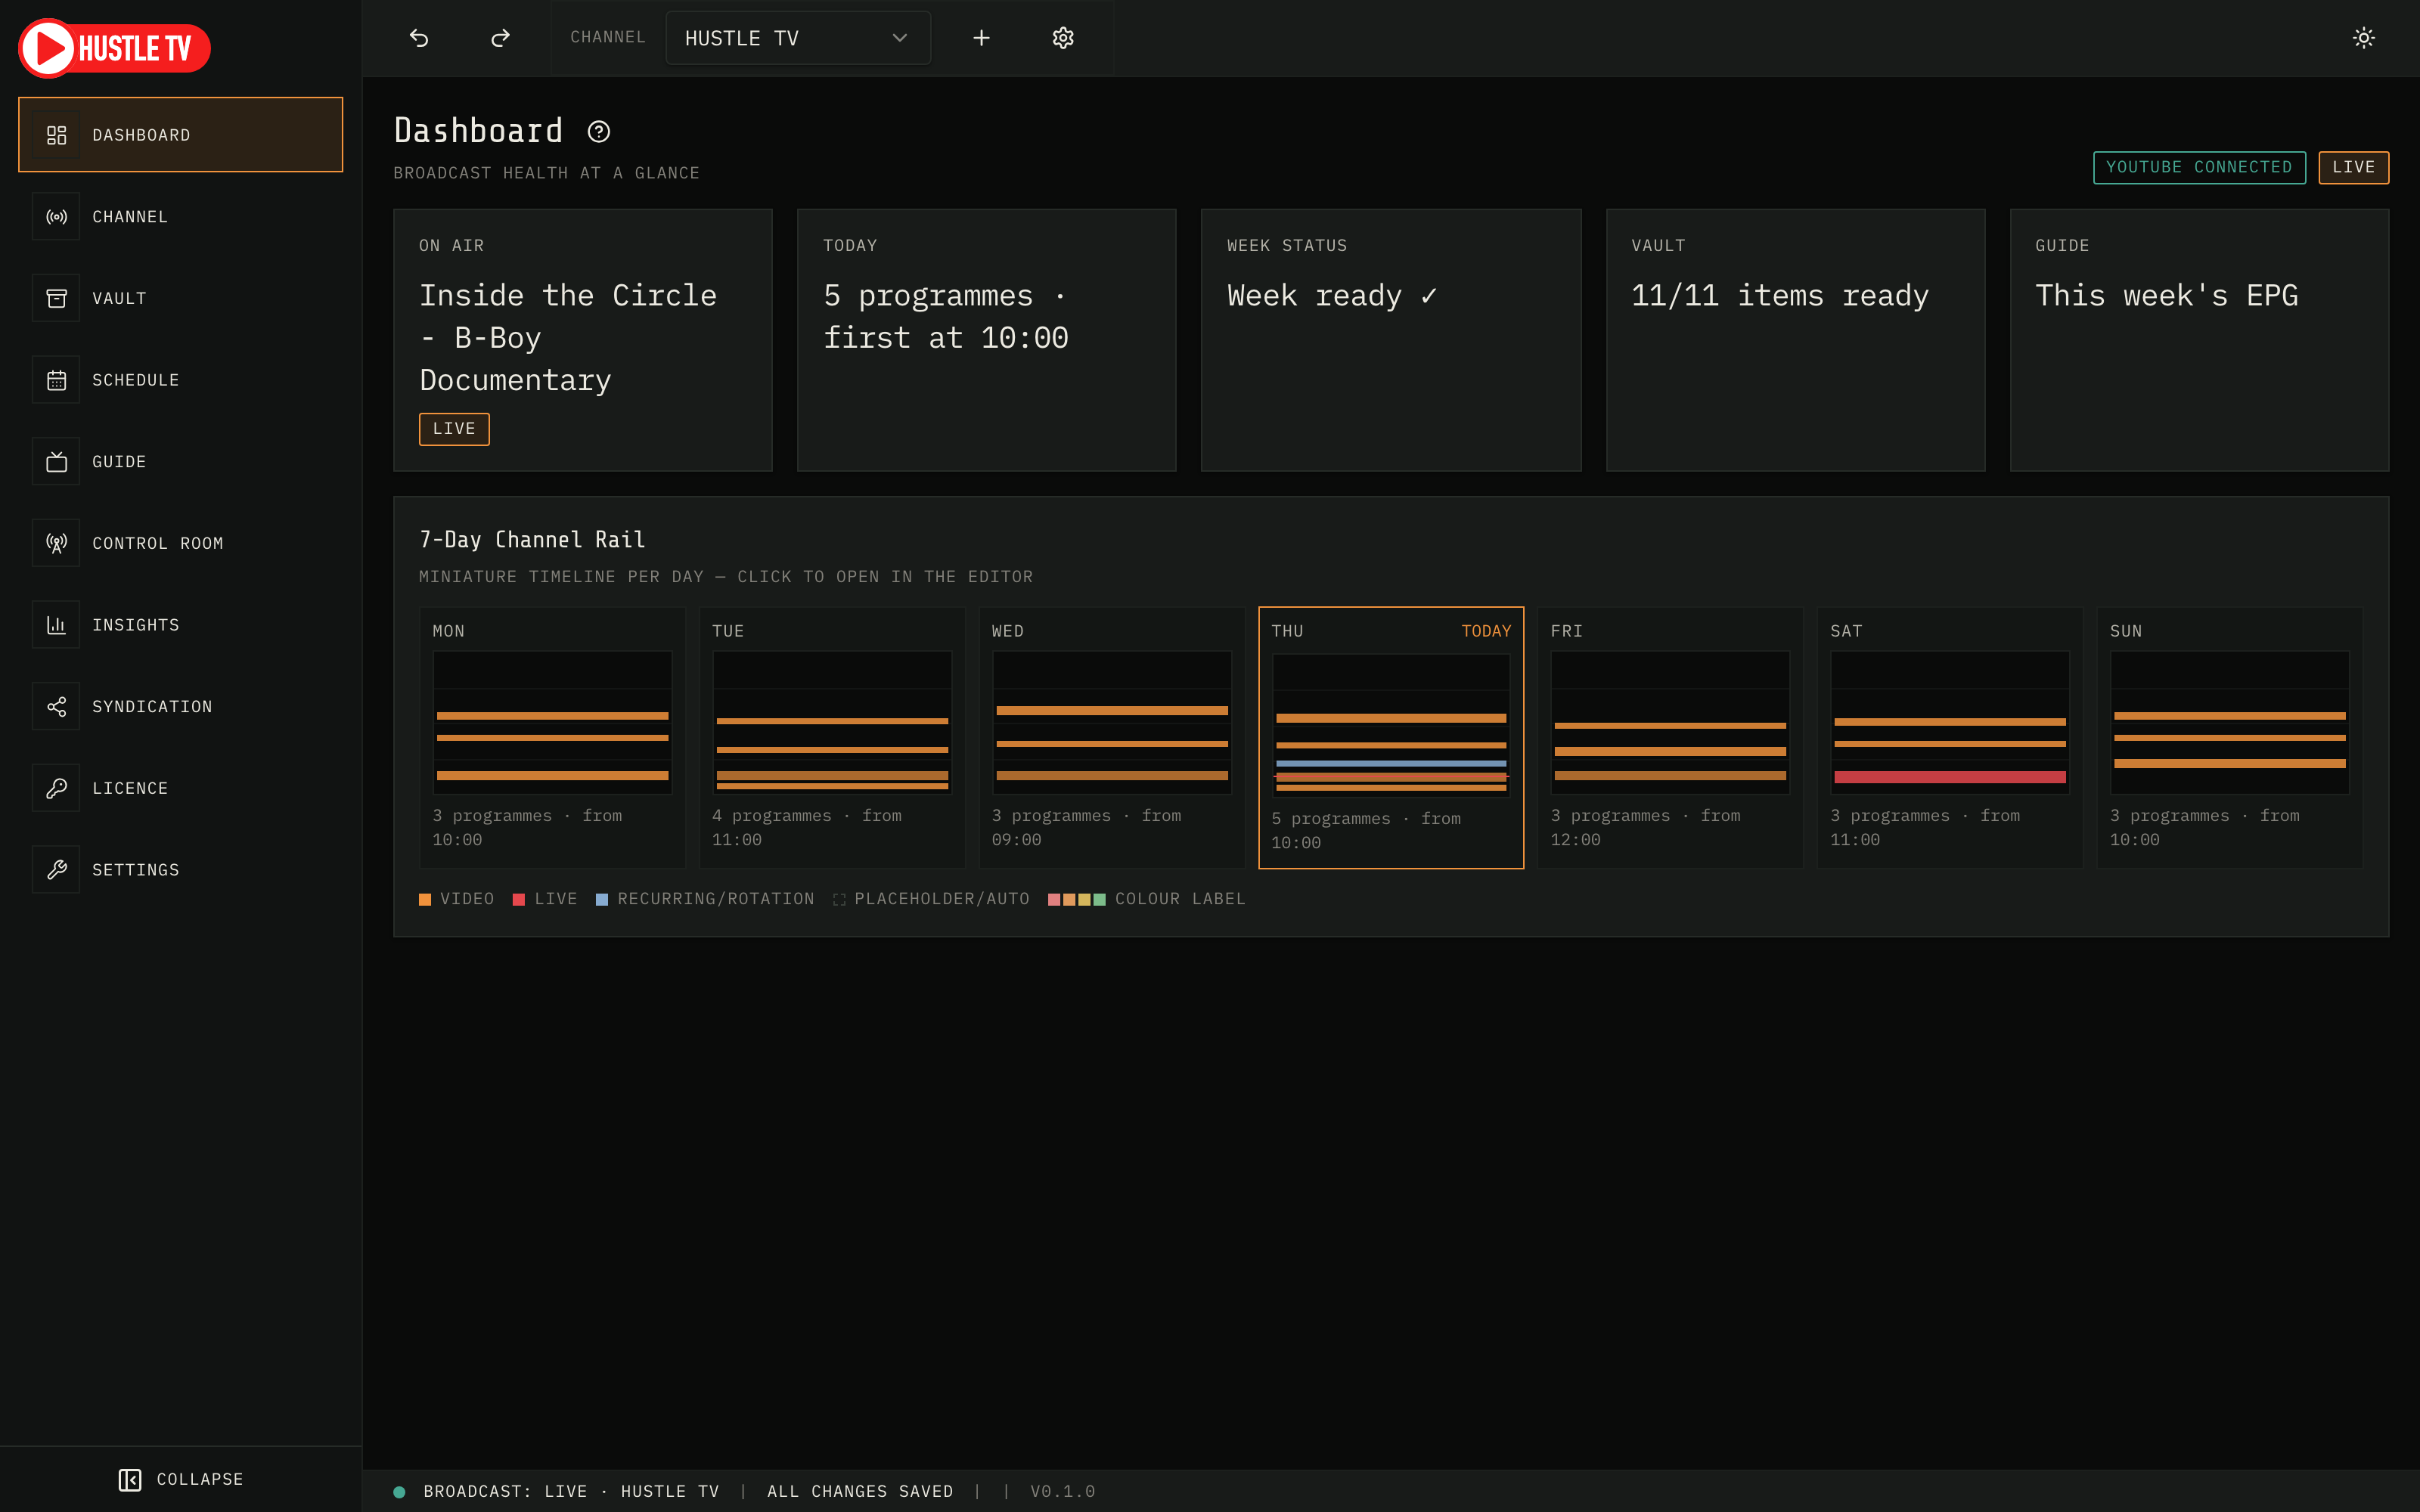Screen dimensions: 2420x1512
Task: Open the HUSTLE TV channel dropdown
Action: [798, 38]
